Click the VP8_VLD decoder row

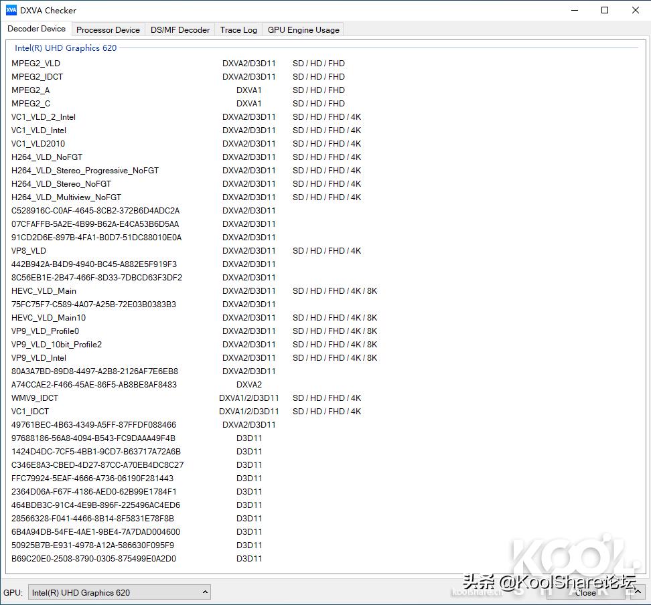29,250
